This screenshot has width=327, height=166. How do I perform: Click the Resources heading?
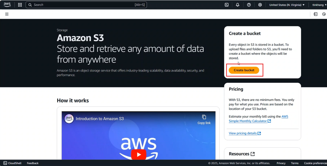[239, 154]
